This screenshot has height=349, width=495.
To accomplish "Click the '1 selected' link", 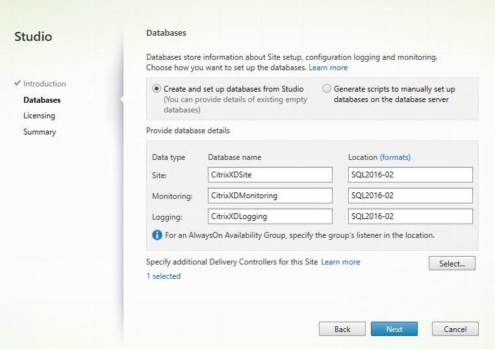I will pyautogui.click(x=164, y=276).
